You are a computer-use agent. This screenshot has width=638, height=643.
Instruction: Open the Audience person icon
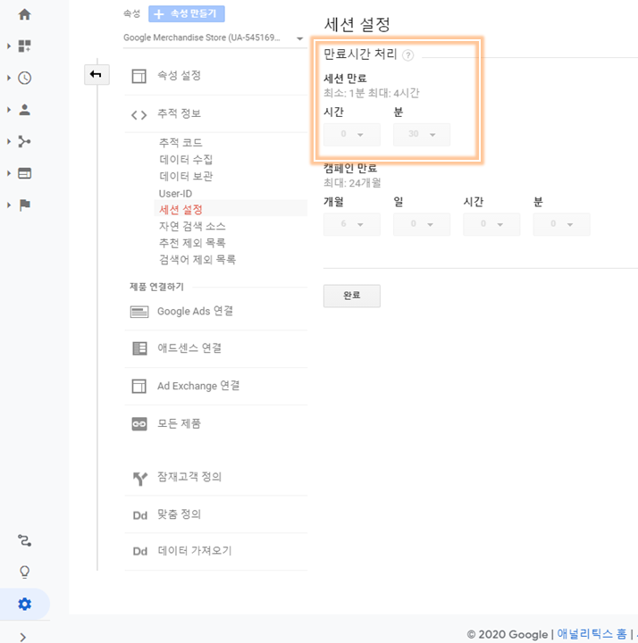pos(25,110)
